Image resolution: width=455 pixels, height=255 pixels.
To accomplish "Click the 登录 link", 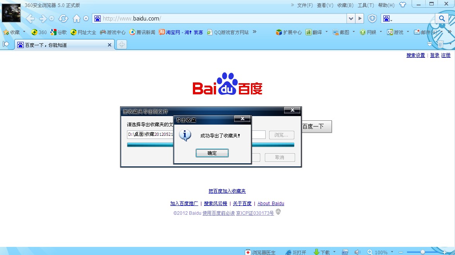I will 434,55.
